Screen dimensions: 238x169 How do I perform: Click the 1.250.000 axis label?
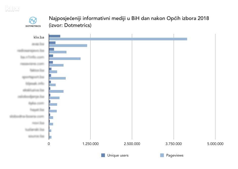91,144
